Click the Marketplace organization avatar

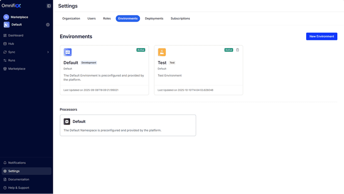6,17
